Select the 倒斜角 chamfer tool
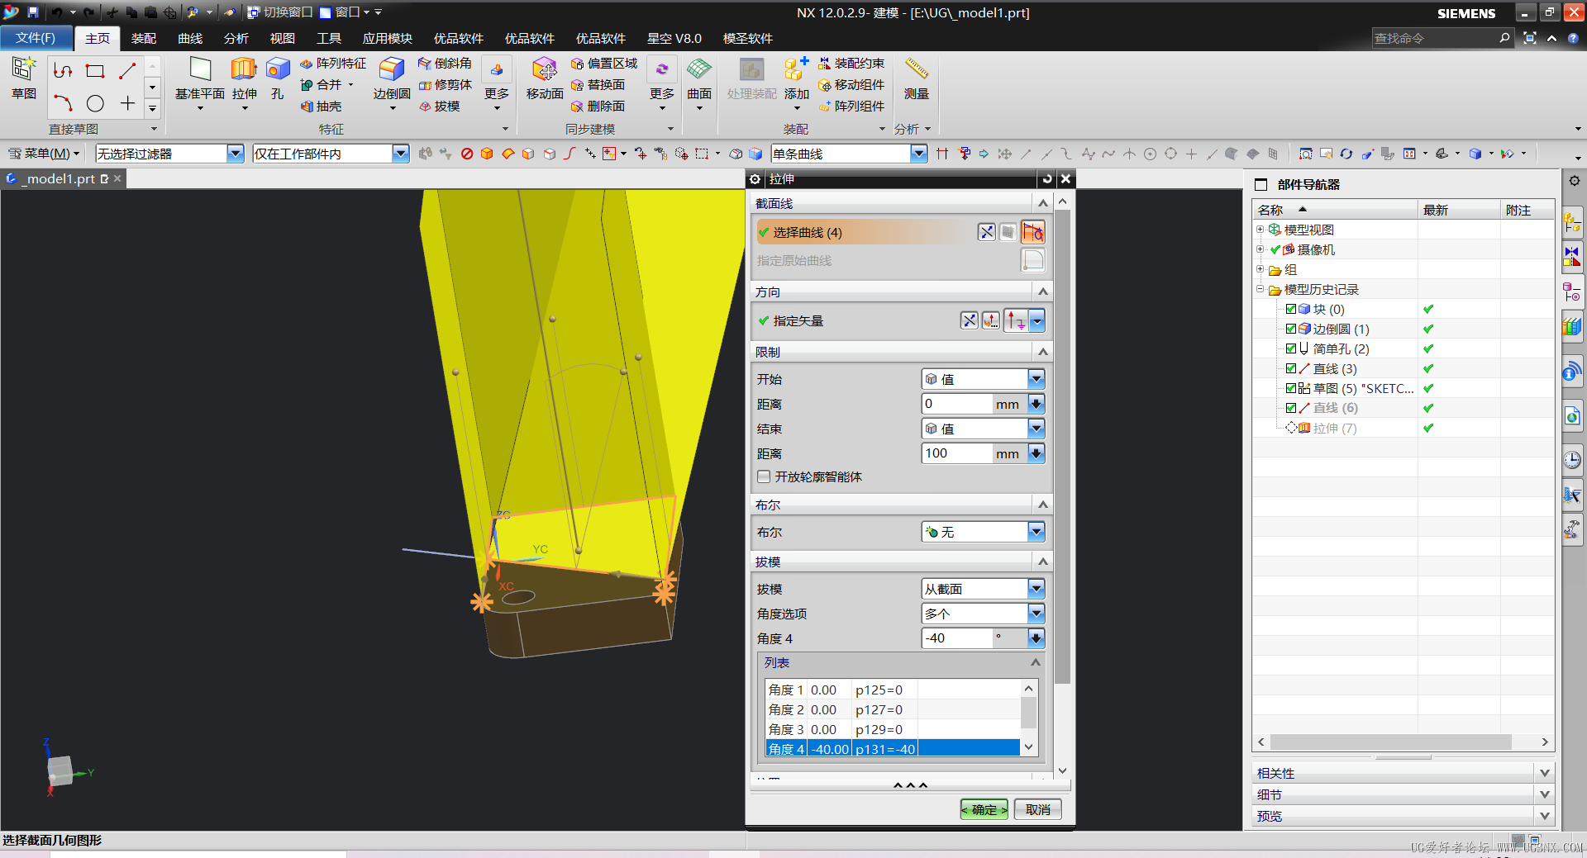 tap(445, 64)
